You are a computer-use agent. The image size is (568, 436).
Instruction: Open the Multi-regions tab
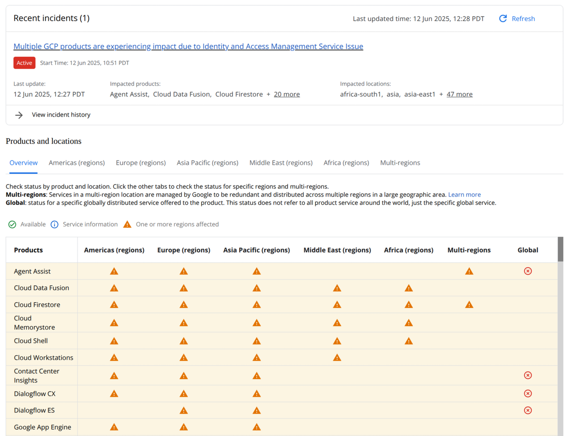(x=400, y=163)
